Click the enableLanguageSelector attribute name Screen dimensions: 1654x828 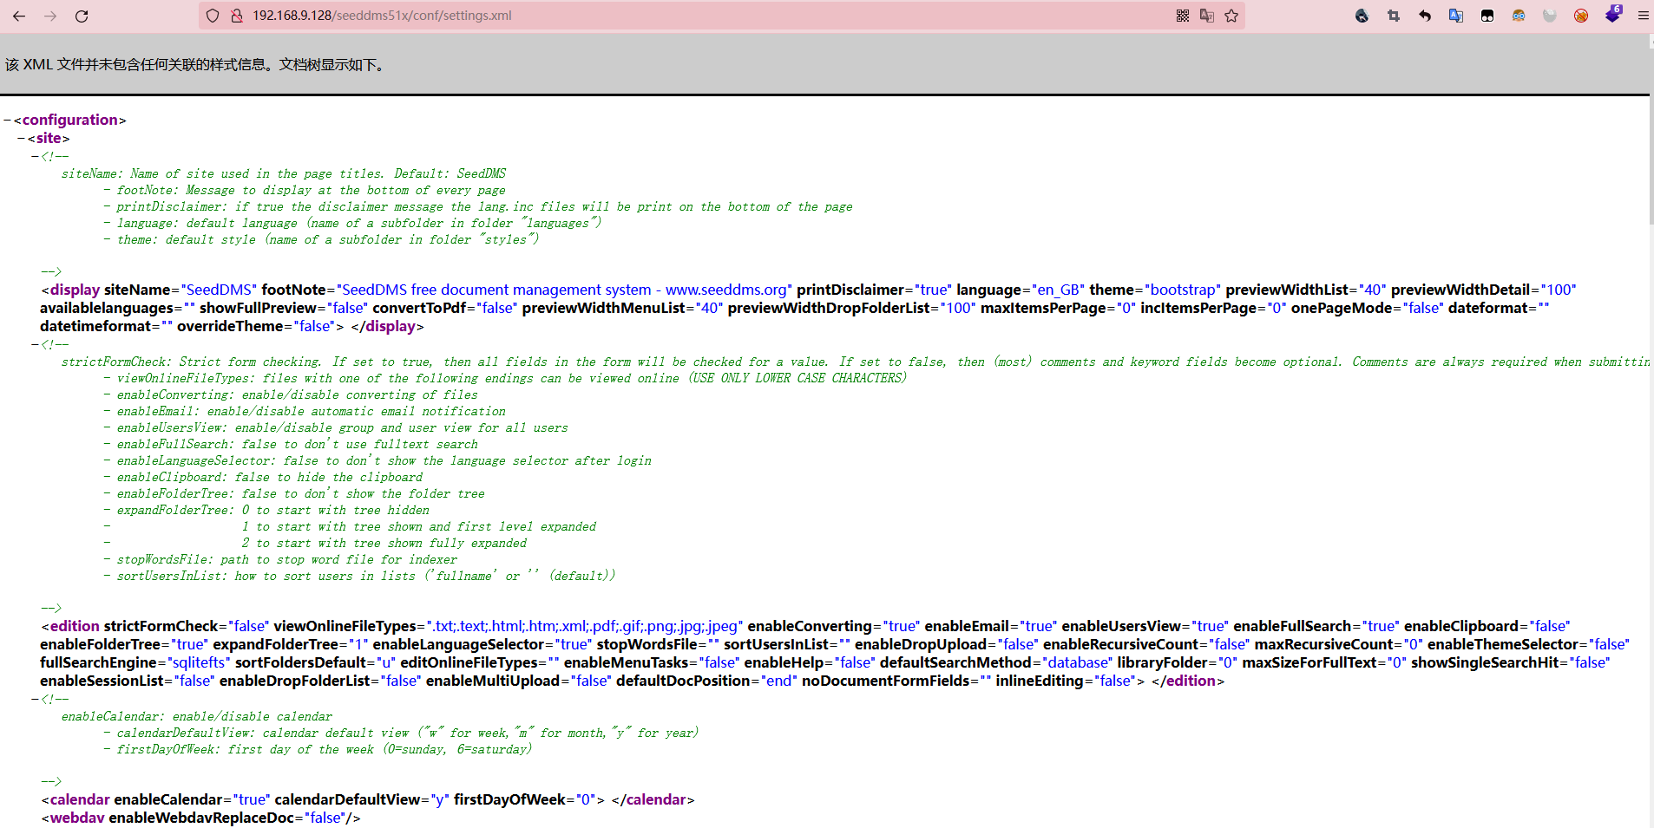pos(458,644)
